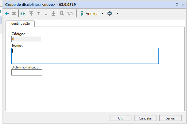Maximize the Grupo de disciplinas window
Image resolution: width=187 pixels, height=125 pixels.
pos(177,5)
